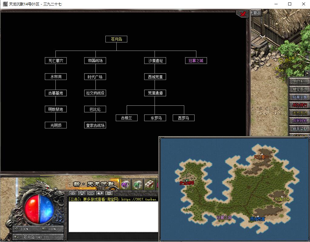Image resolution: width=310 pixels, height=242 pixels.
Task: Click the eye icon above the chat box
Action: point(73,194)
